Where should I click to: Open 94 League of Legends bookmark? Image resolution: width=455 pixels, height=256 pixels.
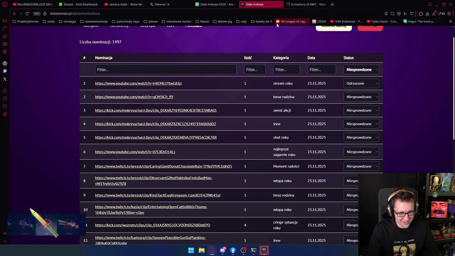coord(291,21)
